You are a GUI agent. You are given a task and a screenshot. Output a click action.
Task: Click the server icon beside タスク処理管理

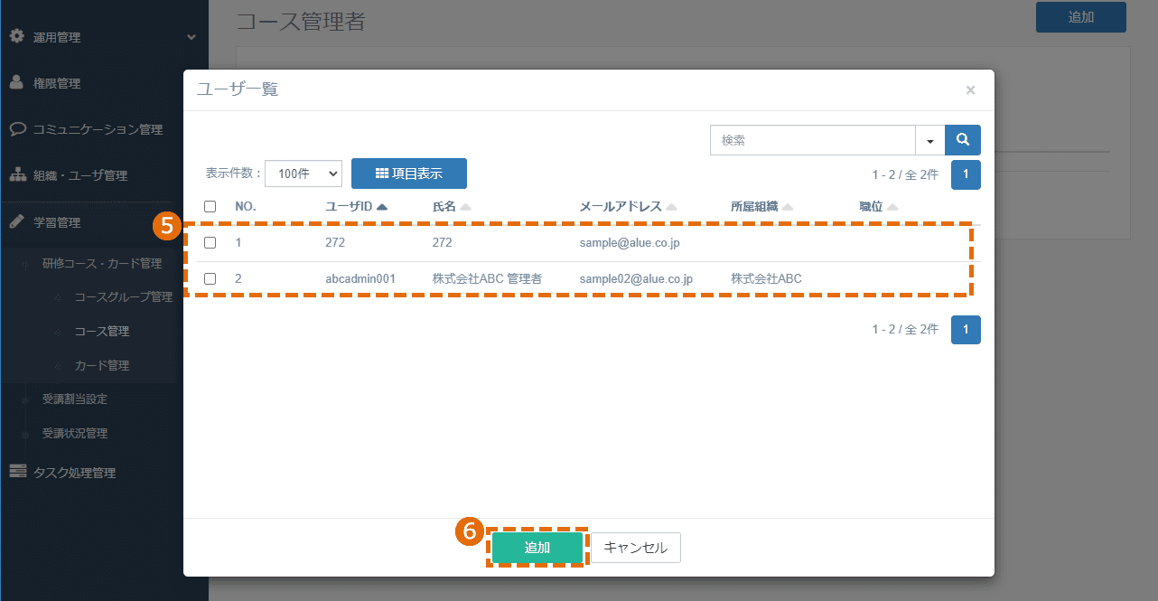point(17,472)
